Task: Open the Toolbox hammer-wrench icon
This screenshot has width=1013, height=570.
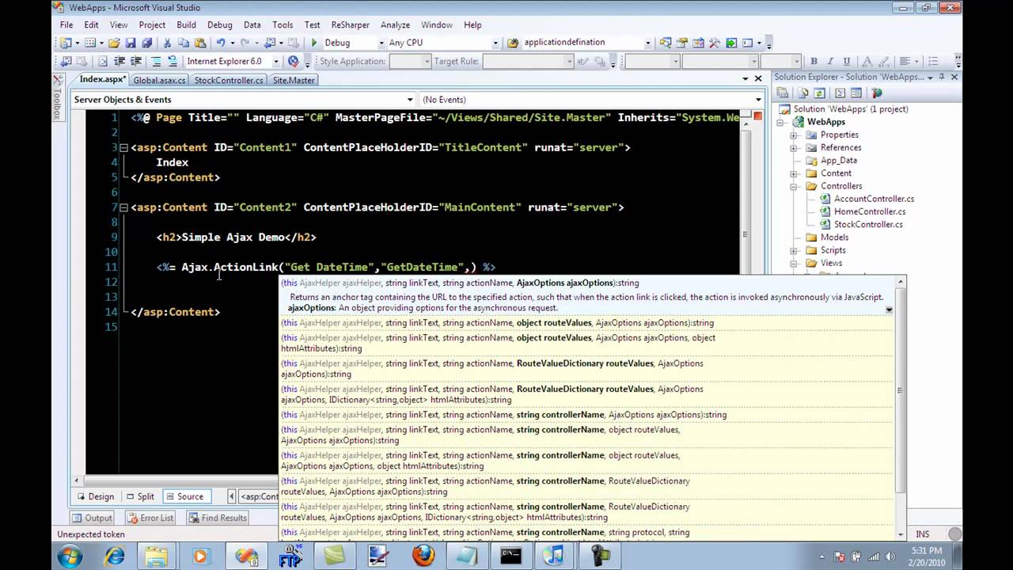Action: (714, 43)
